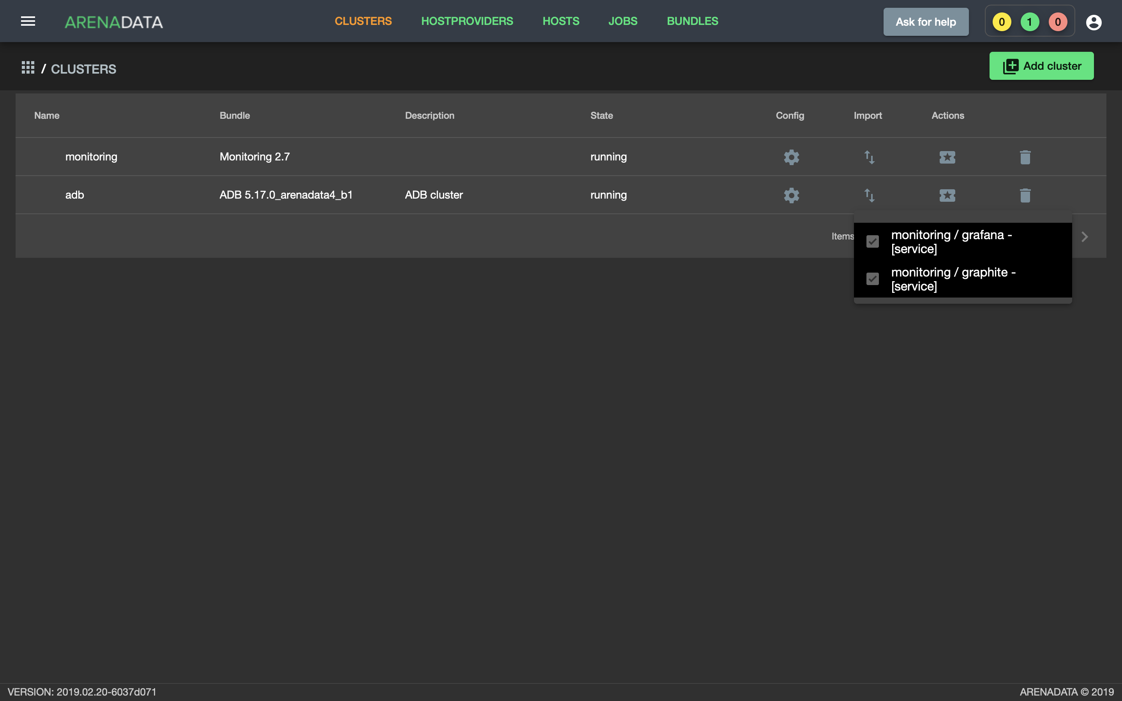This screenshot has width=1122, height=701.
Task: Click import arrows icon for adb cluster
Action: click(869, 195)
